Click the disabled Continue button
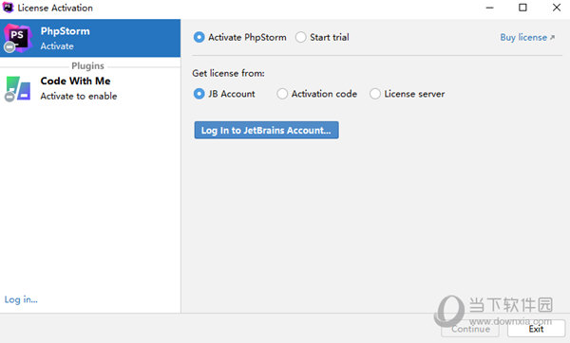 coord(470,329)
